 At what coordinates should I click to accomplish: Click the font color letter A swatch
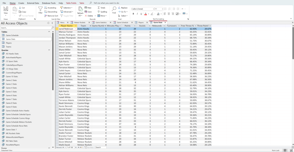click(x=146, y=14)
